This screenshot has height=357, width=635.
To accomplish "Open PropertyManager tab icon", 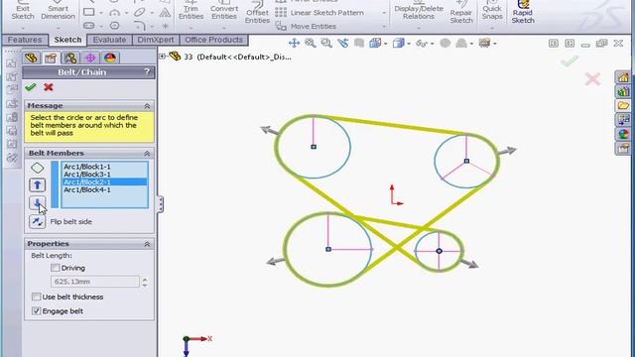I will 51,58.
